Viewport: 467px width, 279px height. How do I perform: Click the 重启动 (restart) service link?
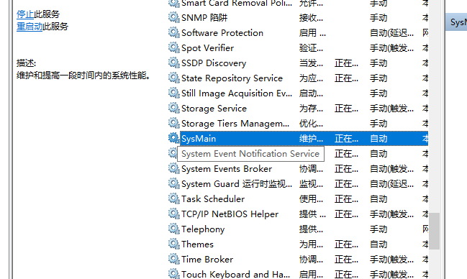(x=30, y=27)
